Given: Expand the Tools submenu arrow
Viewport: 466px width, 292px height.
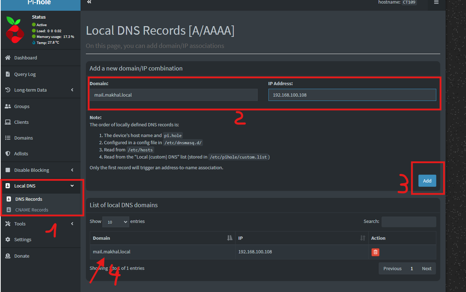Looking at the screenshot, I should (x=72, y=224).
